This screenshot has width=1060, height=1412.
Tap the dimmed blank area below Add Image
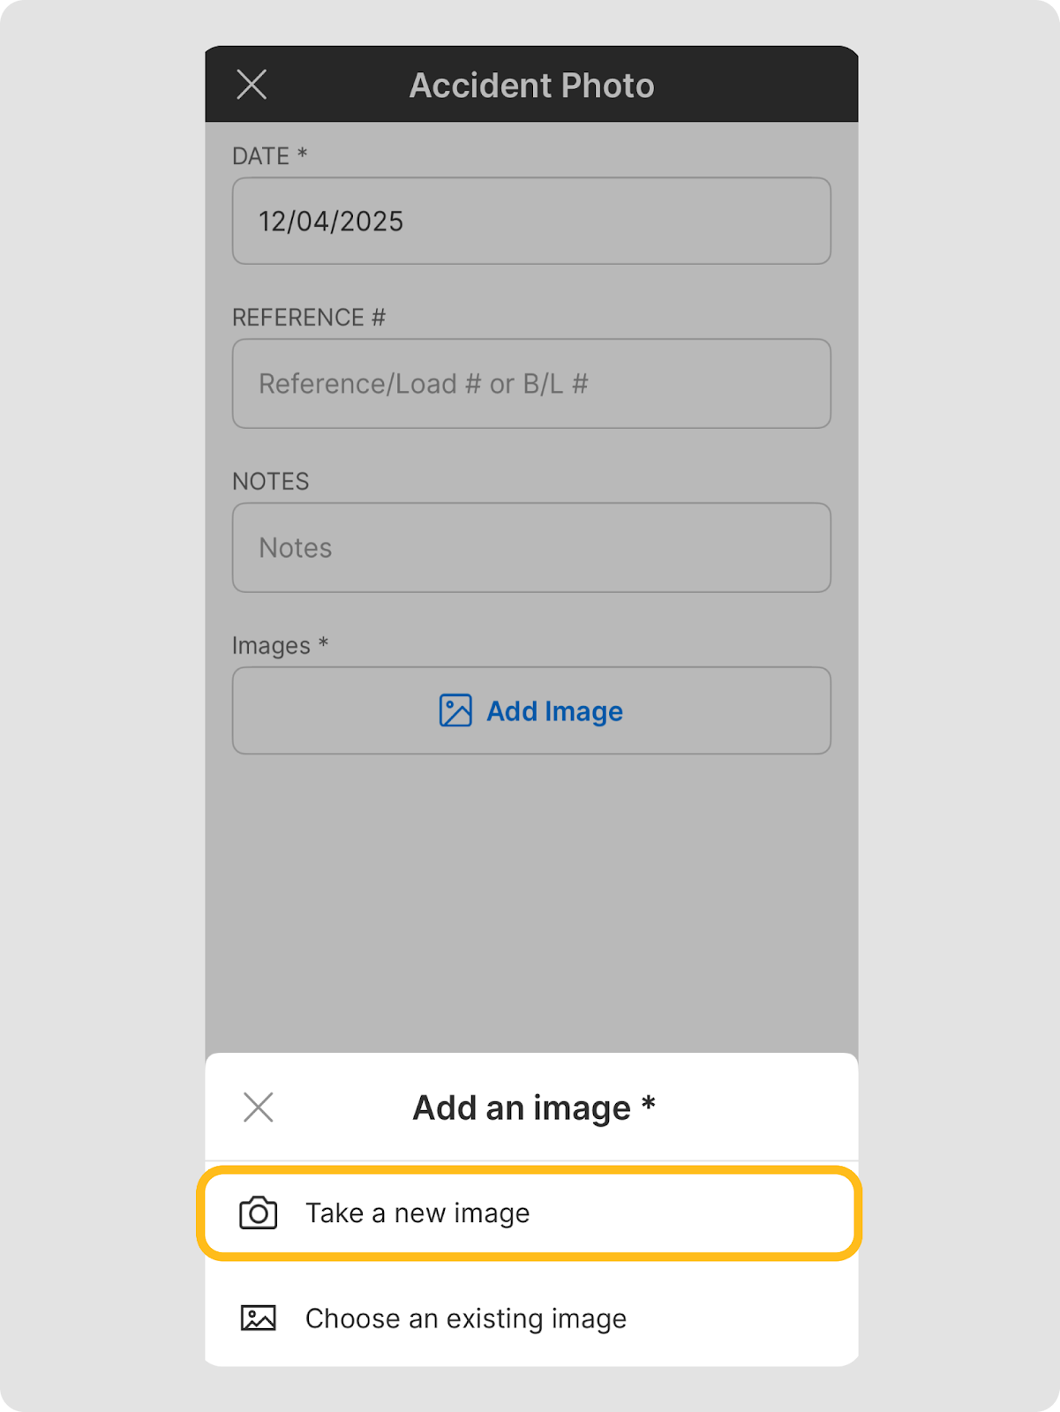[530, 900]
